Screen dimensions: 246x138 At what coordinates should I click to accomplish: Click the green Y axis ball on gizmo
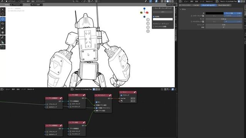pos(141,13)
